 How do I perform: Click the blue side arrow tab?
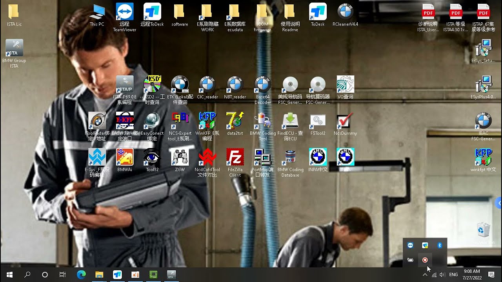tap(499, 203)
